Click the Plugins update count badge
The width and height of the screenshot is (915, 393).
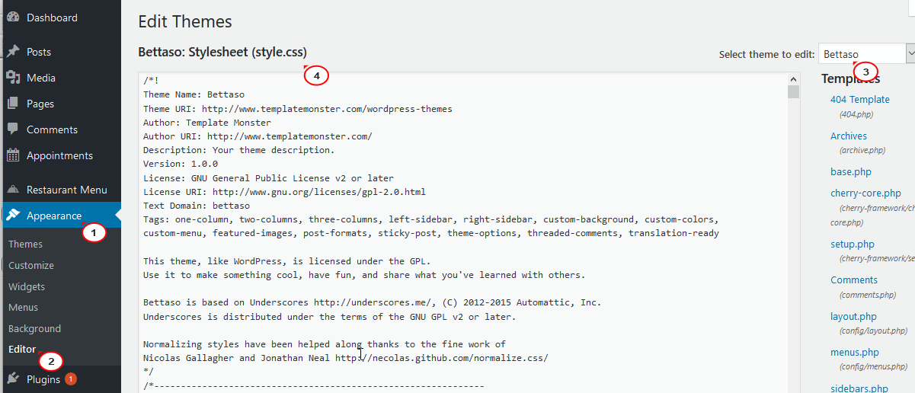click(x=71, y=379)
